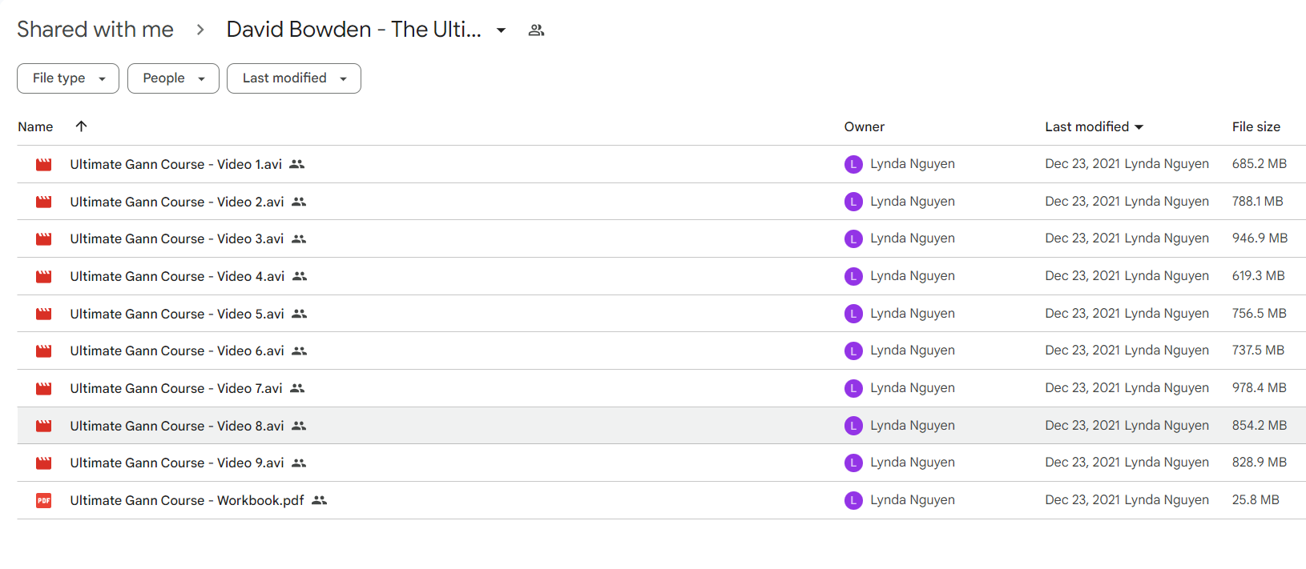Click the red video icon for Video 9.avi
The width and height of the screenshot is (1306, 569).
click(x=44, y=463)
